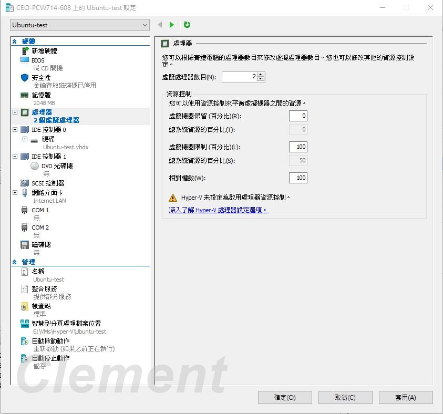Select the SCSI 控制器 icon
Screen dimensions: 443x414
pyautogui.click(x=25, y=183)
